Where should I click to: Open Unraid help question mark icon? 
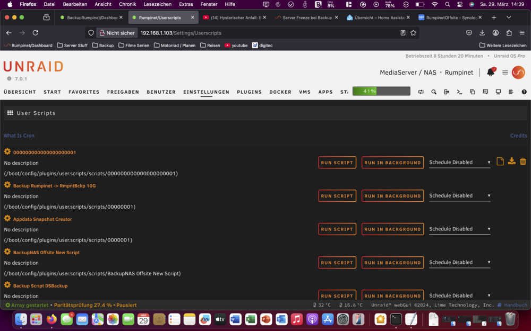pyautogui.click(x=524, y=92)
